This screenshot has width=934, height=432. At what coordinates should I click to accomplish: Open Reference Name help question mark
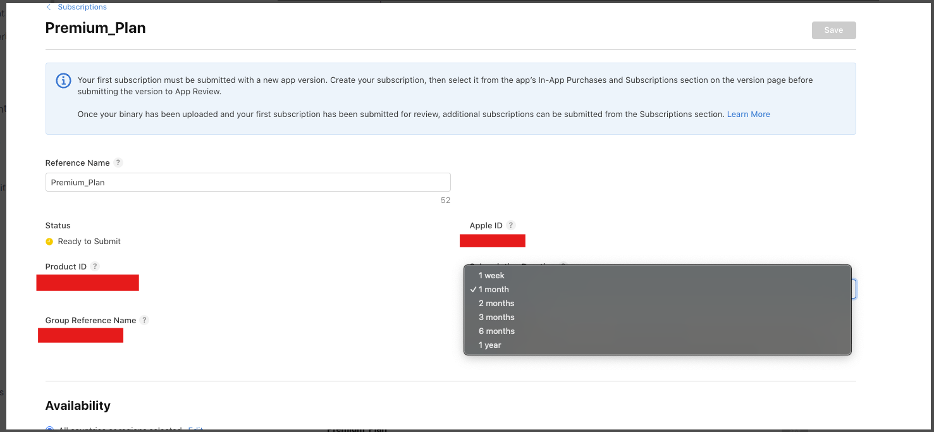tap(118, 163)
